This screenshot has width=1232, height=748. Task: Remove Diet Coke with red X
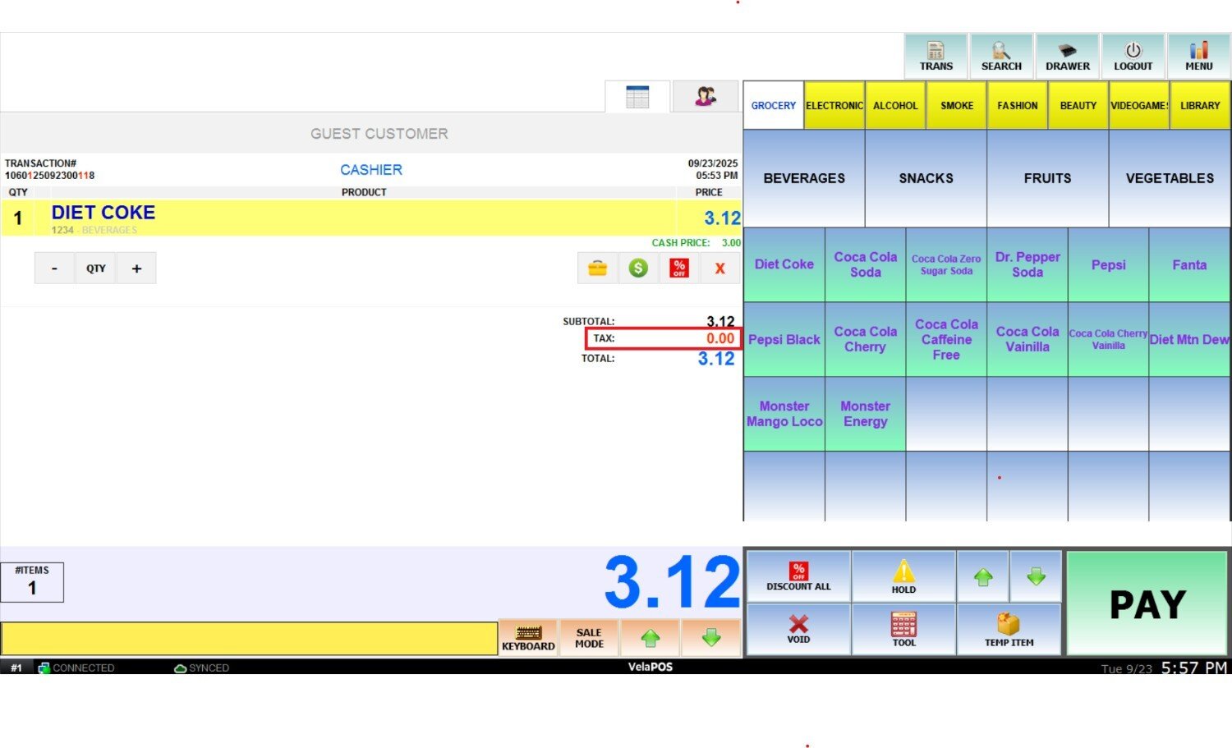coord(720,268)
